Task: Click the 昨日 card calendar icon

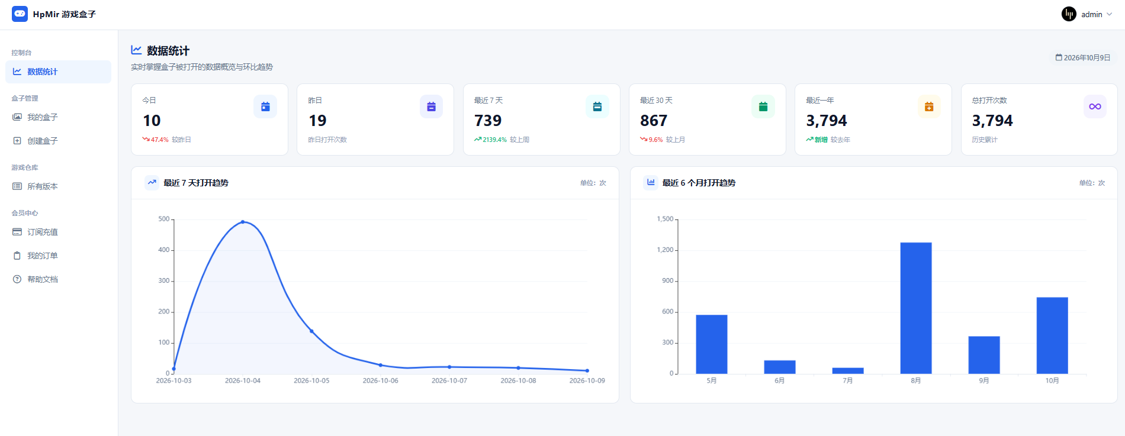Action: [x=431, y=106]
